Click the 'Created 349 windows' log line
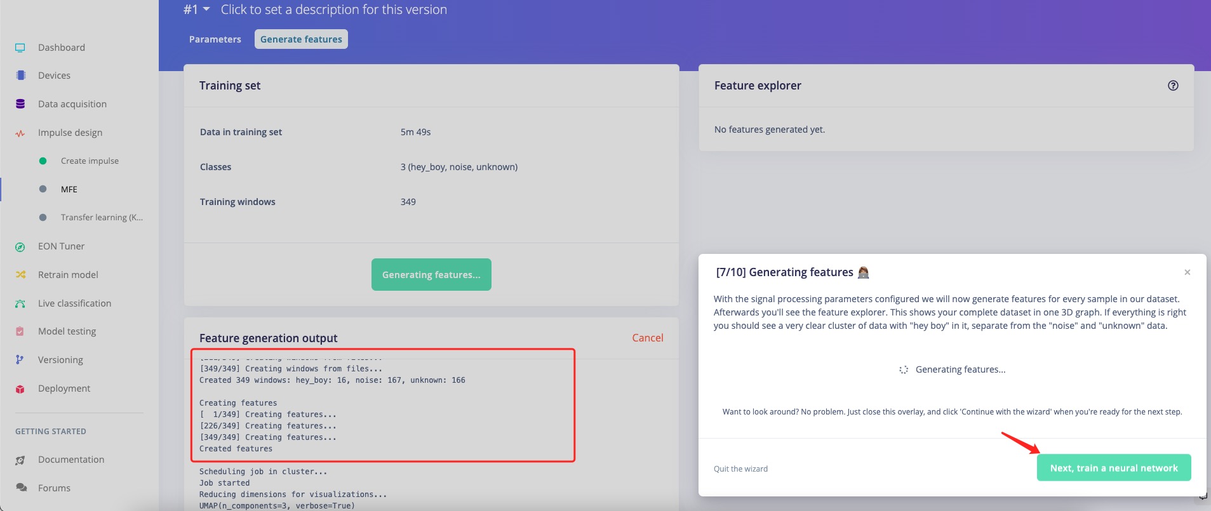1211x511 pixels. [x=332, y=380]
